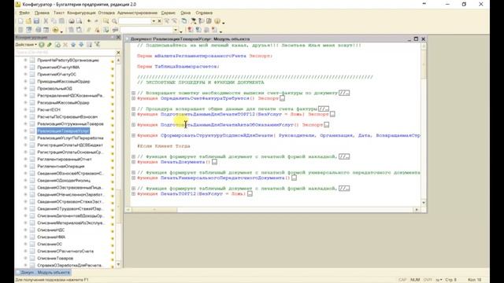The width and height of the screenshot is (504, 283).
Task: Click the Open file folder icon
Action: pos(28,21)
